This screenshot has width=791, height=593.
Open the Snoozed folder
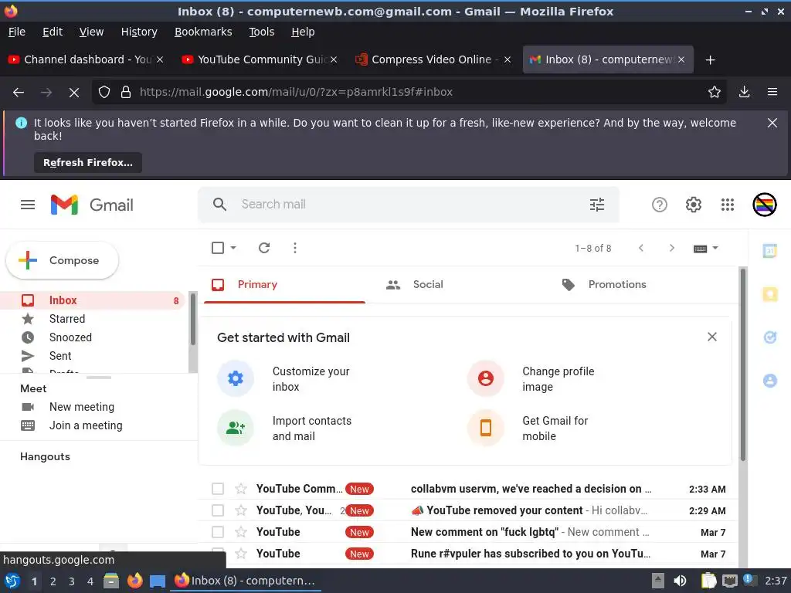[70, 337]
